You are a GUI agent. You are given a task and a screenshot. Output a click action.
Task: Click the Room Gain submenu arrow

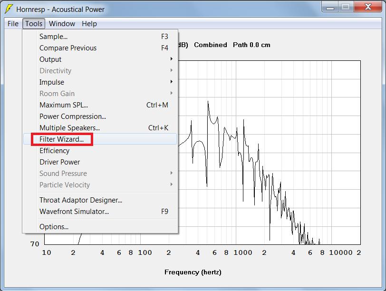[171, 93]
